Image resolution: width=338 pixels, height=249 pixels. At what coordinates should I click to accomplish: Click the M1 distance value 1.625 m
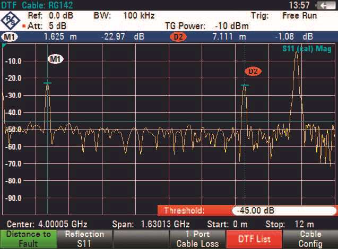point(60,36)
